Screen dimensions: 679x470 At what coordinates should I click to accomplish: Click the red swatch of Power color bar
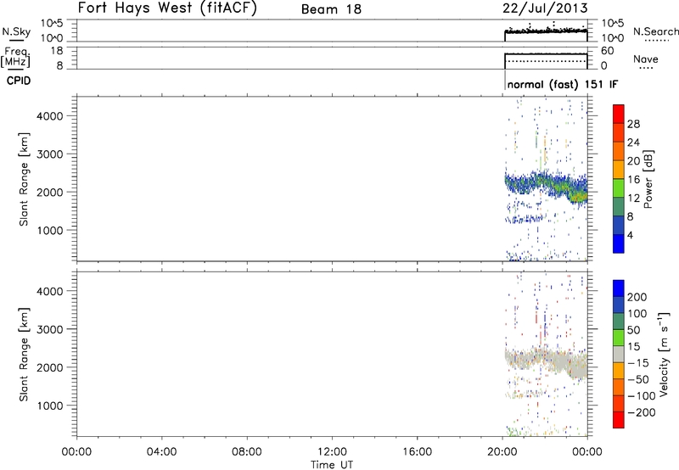click(x=619, y=114)
